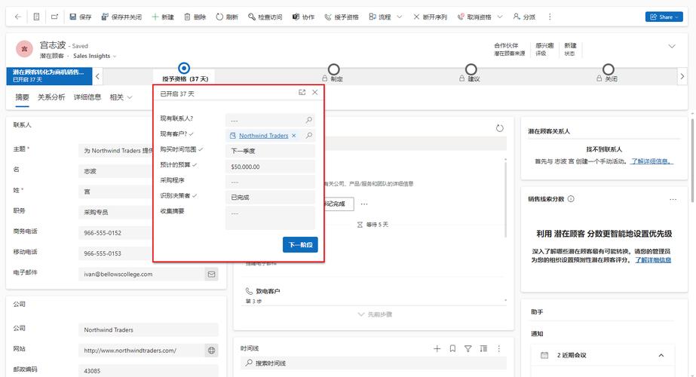This screenshot has width=696, height=377.
Task: Select the locked 制定 stage
Action: (x=333, y=69)
